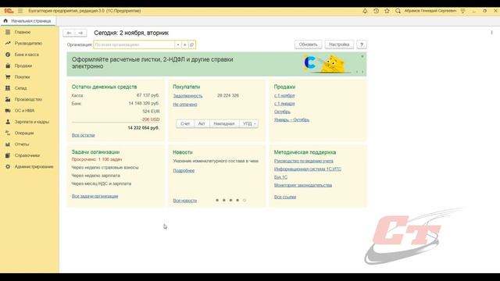Open the Не оплачено link
The width and height of the screenshot is (500, 281).
point(185,104)
